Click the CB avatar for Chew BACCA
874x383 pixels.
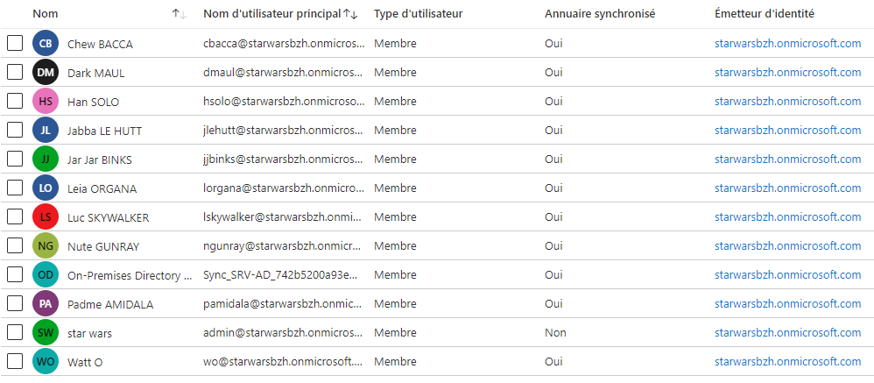(x=46, y=44)
